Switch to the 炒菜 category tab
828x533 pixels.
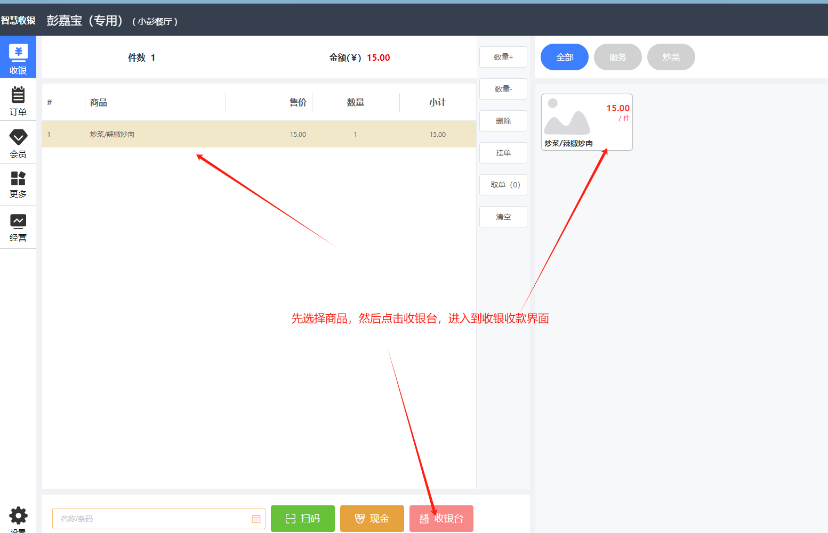pyautogui.click(x=671, y=57)
